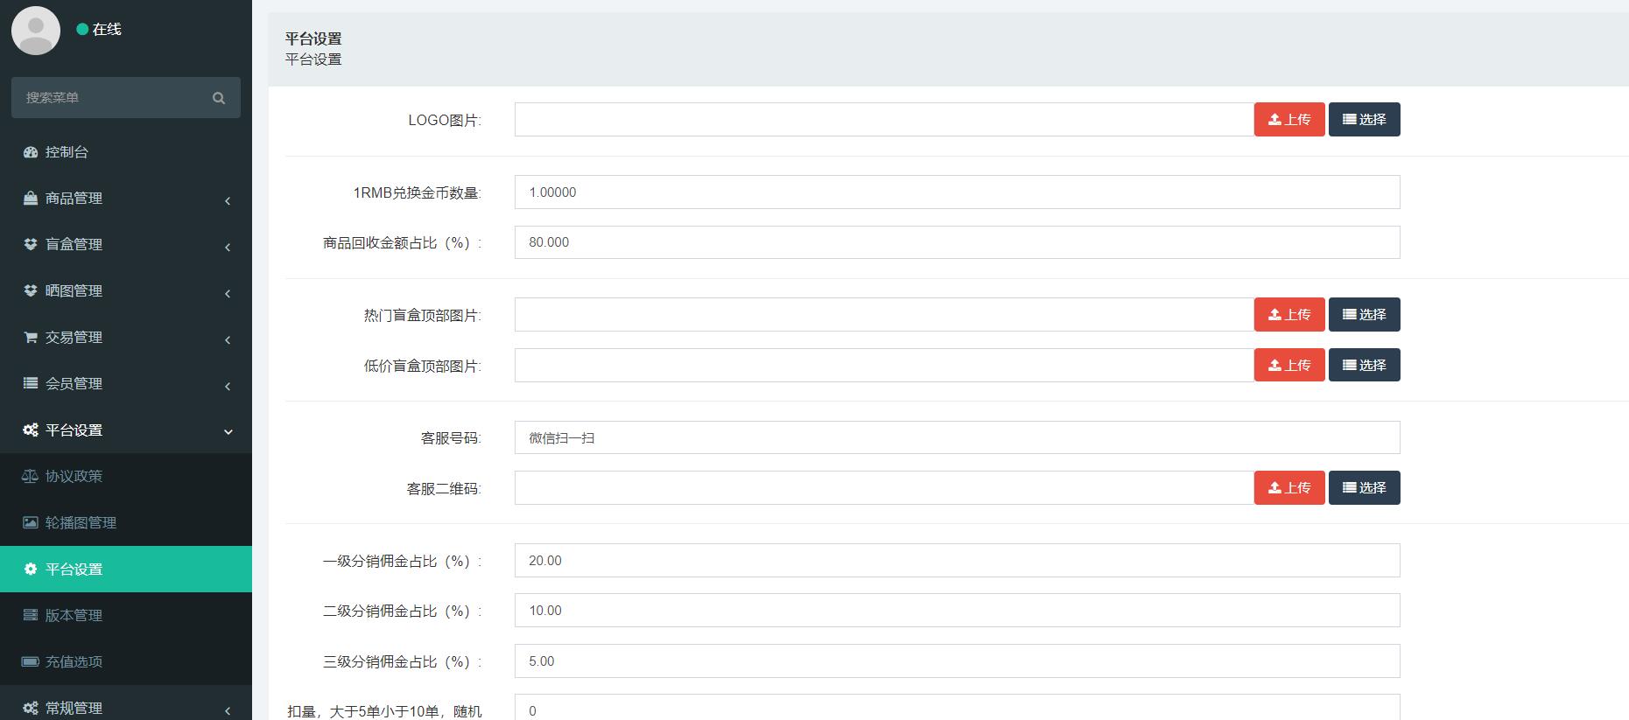
Task: Expand the 会员管理 submenu arrow
Action: tap(228, 386)
